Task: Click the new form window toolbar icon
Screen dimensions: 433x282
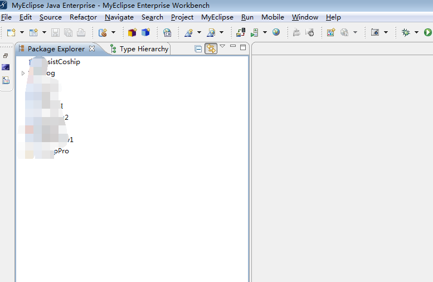Action: click(x=33, y=32)
